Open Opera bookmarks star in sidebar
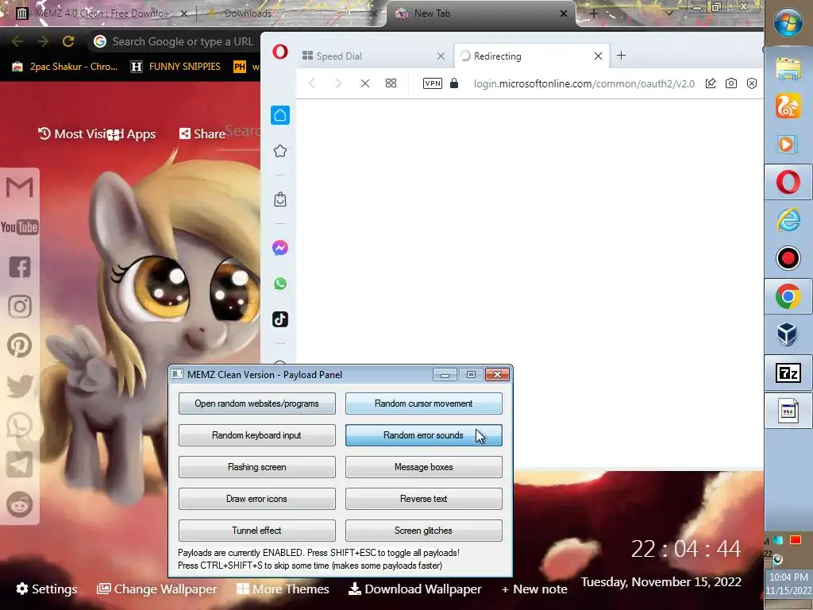Screen dimensions: 813x610 (280, 151)
